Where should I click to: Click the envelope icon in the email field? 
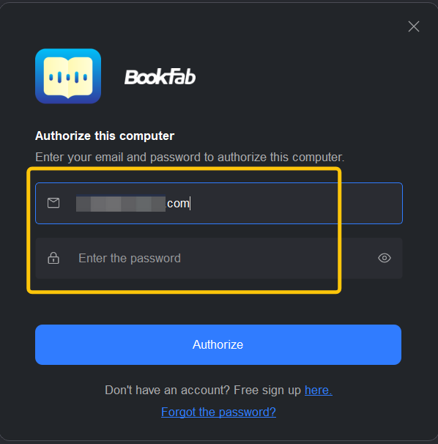[53, 203]
